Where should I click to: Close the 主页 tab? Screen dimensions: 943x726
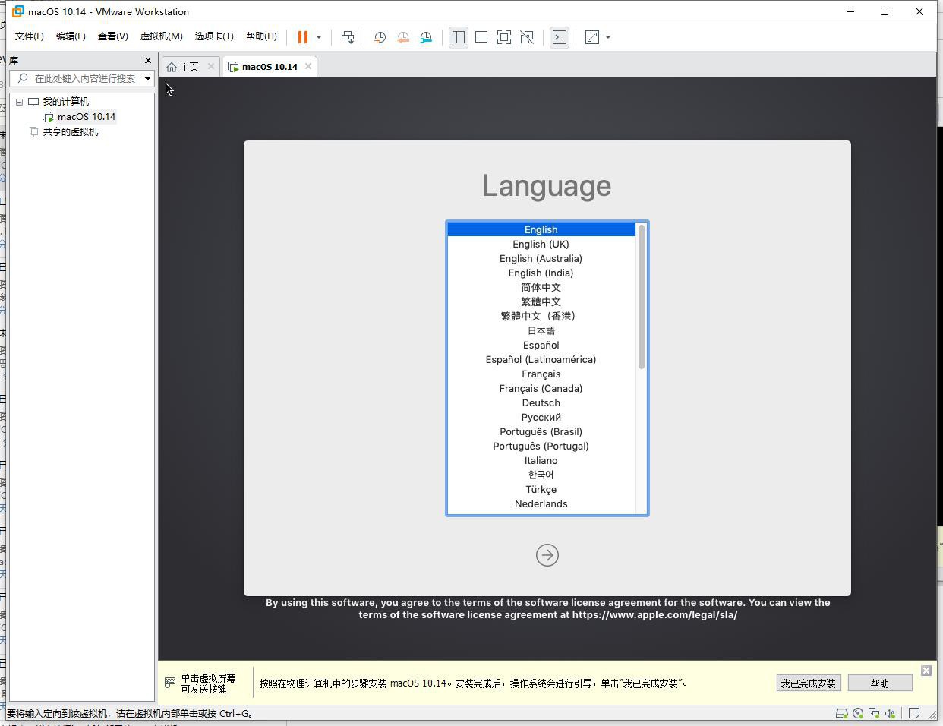click(211, 67)
